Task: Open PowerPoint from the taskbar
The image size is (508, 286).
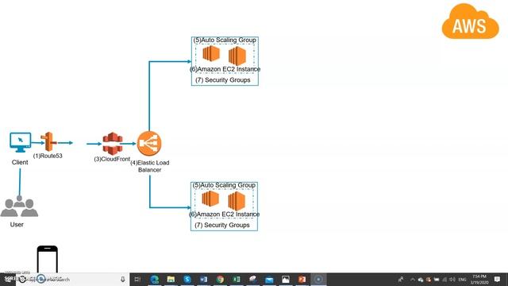Action: point(302,279)
